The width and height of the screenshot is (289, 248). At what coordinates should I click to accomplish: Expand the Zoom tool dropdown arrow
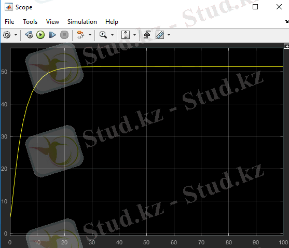pos(112,35)
